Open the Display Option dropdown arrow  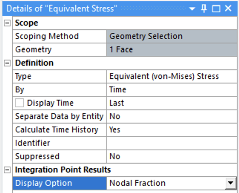(231, 183)
